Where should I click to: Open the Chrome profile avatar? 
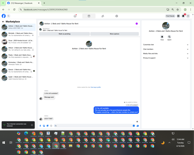185,10
